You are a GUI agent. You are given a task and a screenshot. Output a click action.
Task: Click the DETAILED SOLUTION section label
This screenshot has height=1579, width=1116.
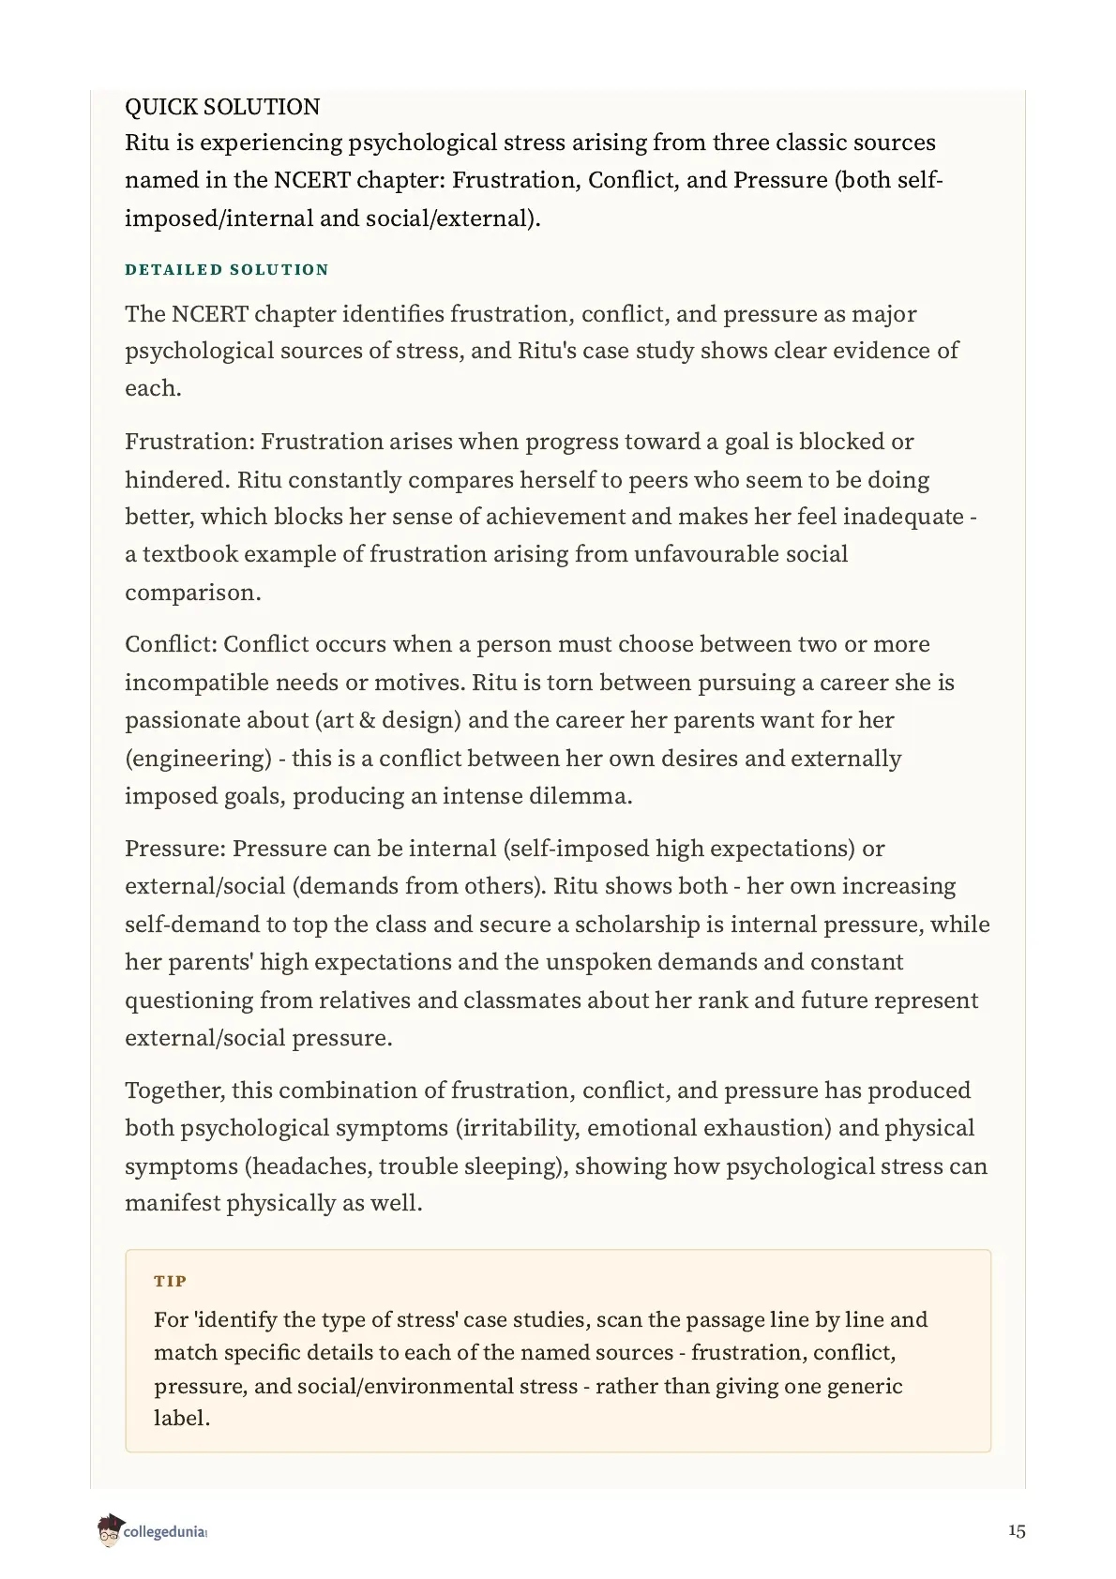[x=227, y=270]
